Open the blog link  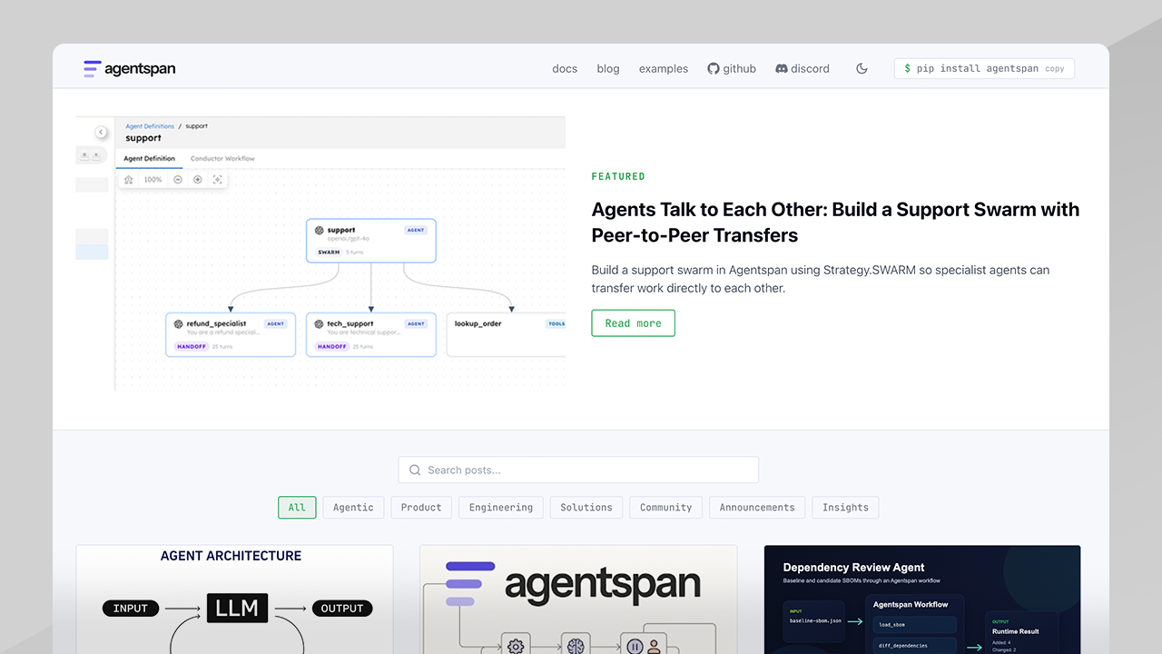[608, 68]
